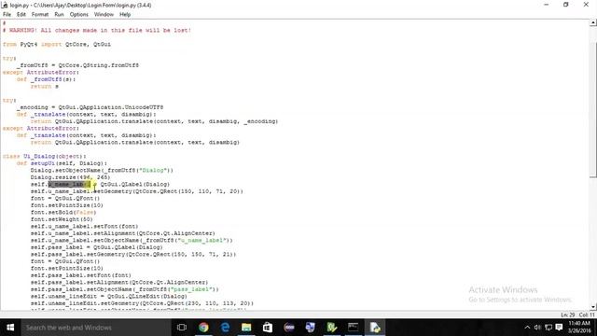Click the 'Search the web and Windows' box
Image resolution: width=597 pixels, height=336 pixels.
tap(95, 328)
